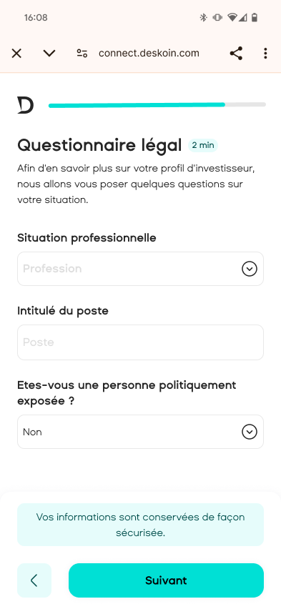The height and width of the screenshot is (609, 281).
Task: Tap the battery icon in status bar
Action: 255,17
